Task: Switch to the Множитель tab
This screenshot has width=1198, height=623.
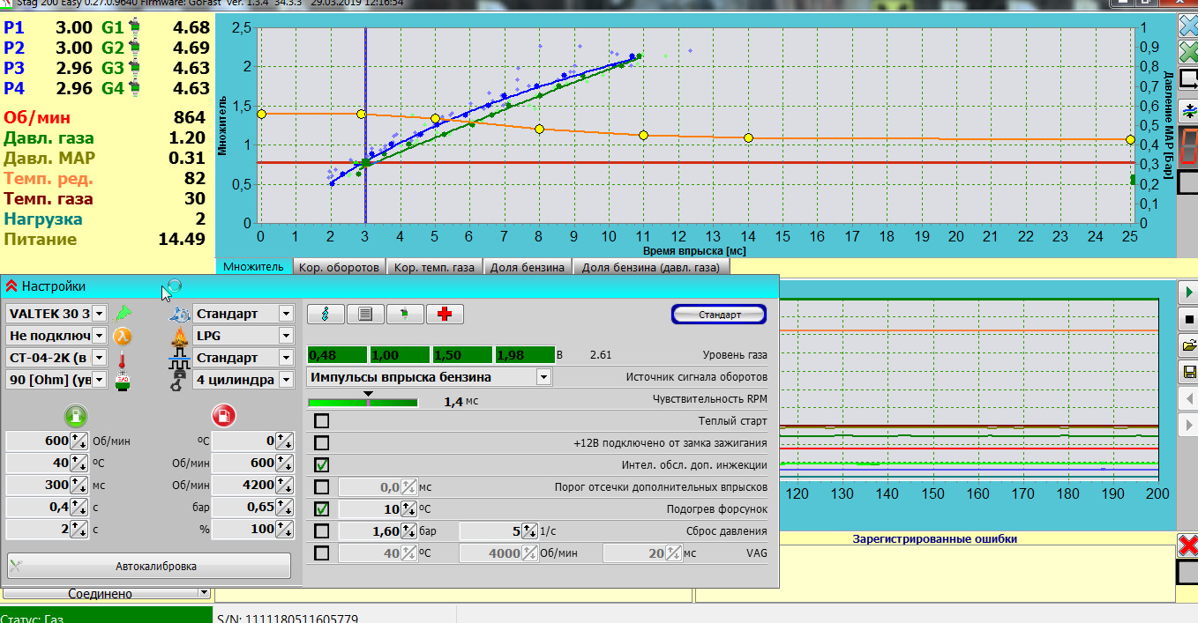Action: [x=253, y=267]
